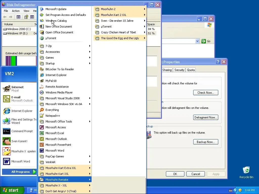This screenshot has height=194, width=259.
Task: Click the Check Now... button
Action: tap(206, 92)
